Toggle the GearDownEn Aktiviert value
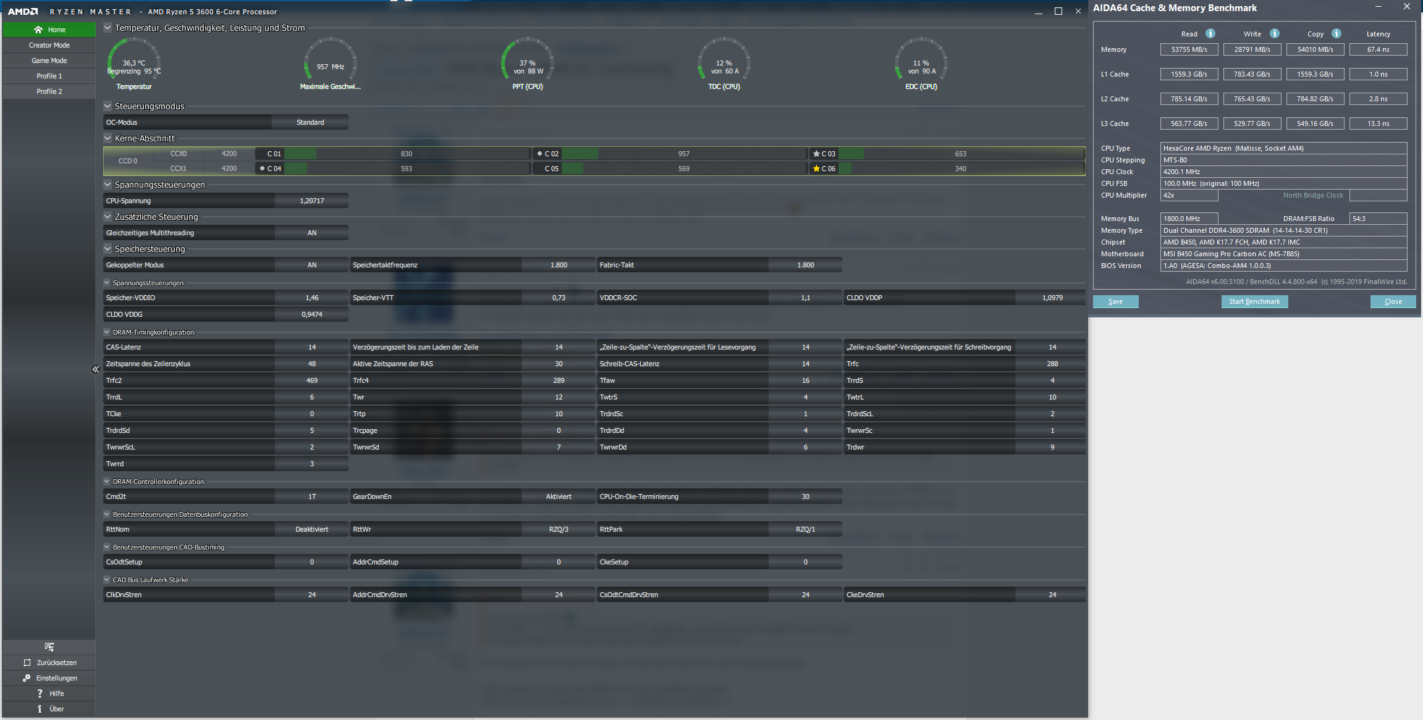 558,496
